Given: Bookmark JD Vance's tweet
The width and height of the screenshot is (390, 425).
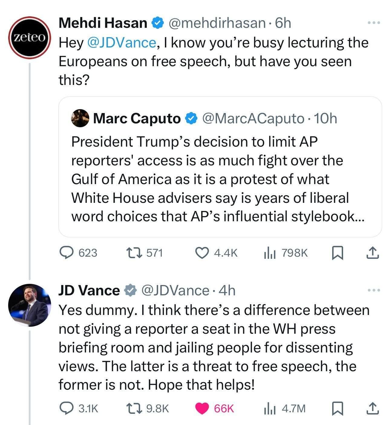Looking at the screenshot, I should 337,409.
